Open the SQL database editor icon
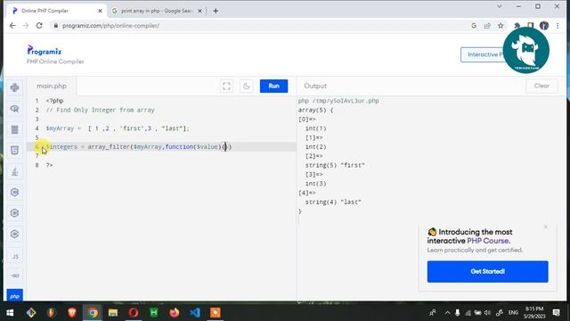 (14, 130)
